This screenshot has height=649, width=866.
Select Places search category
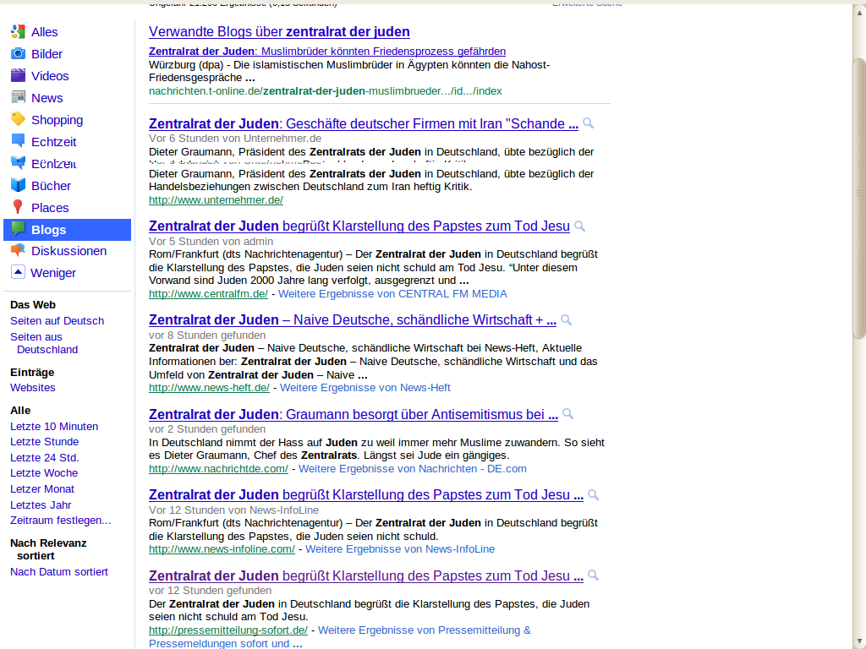pyautogui.click(x=50, y=208)
